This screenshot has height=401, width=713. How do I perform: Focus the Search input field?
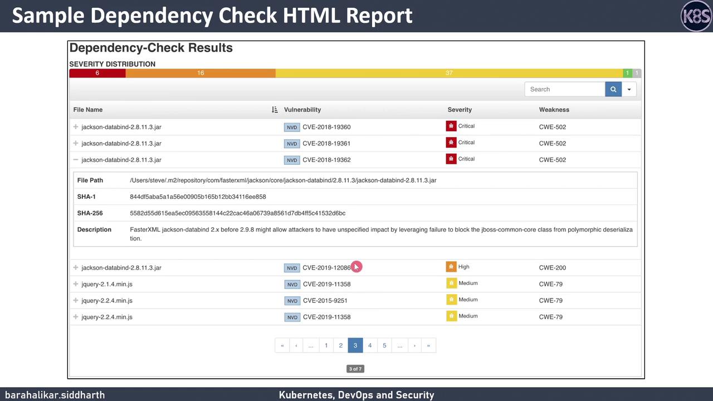coord(565,89)
